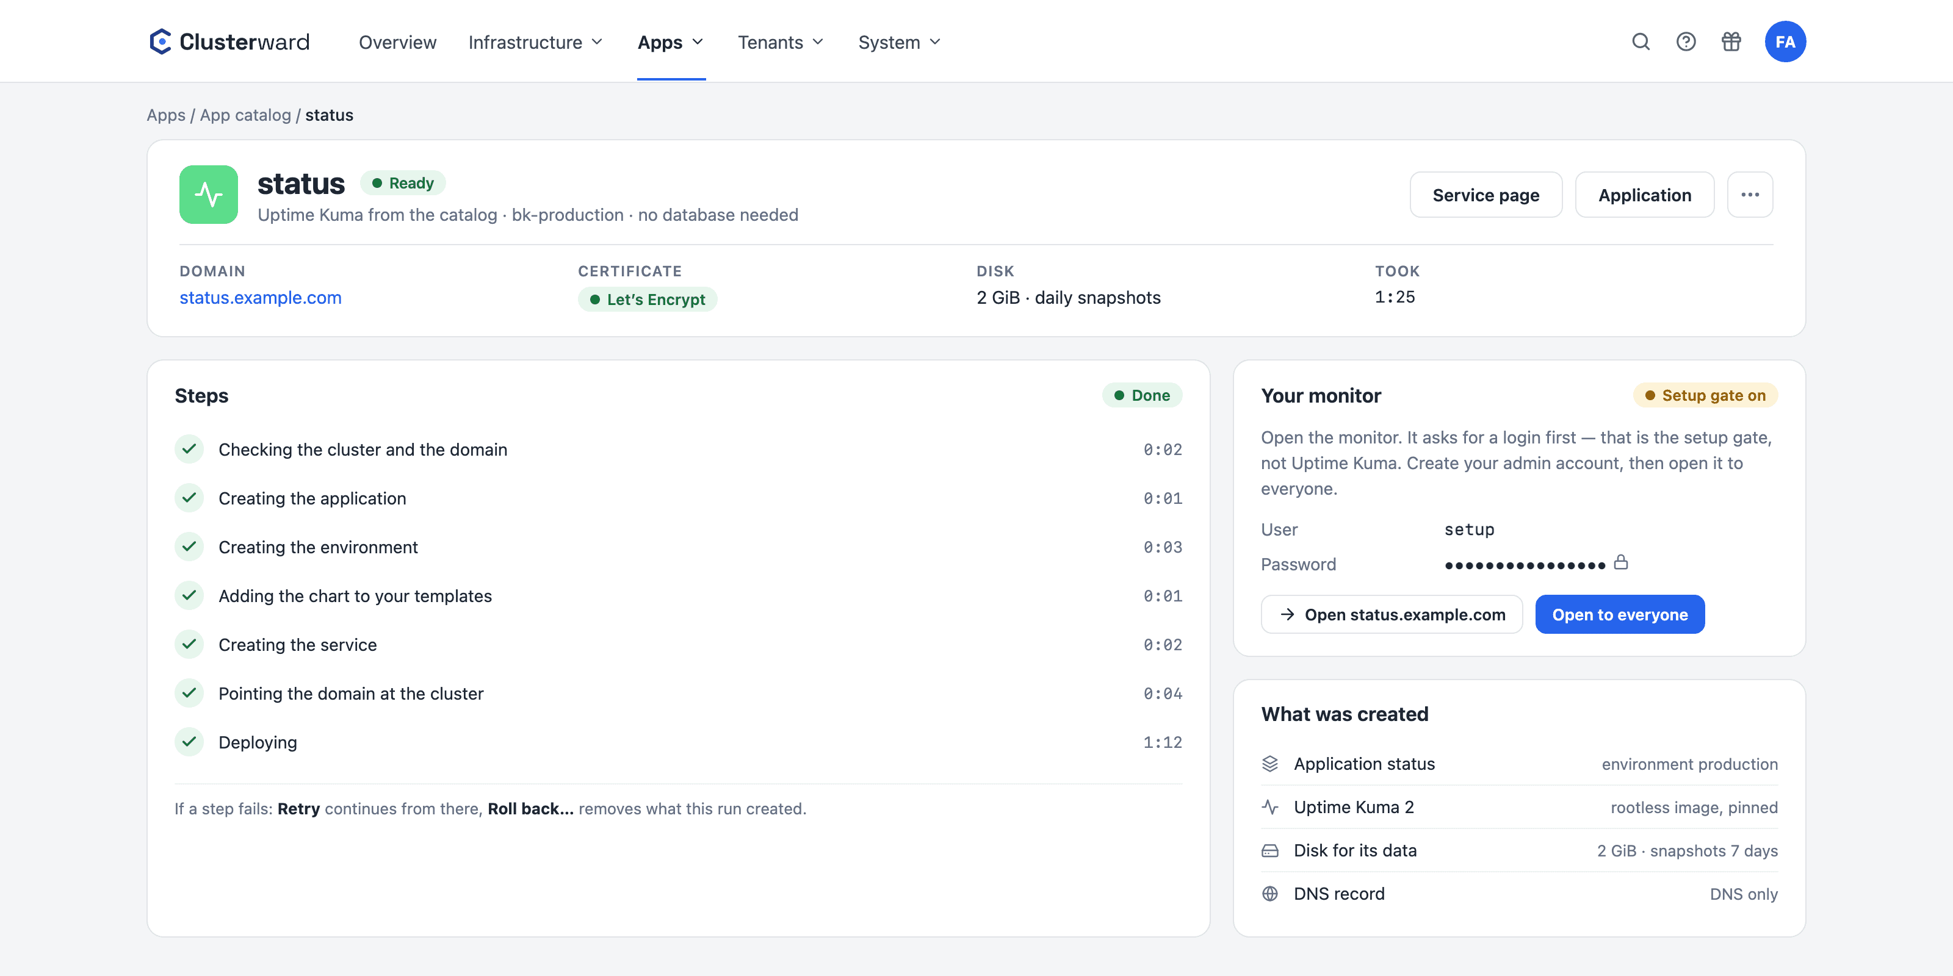Click the Let's Encrypt certificate badge
The image size is (1953, 976).
click(648, 300)
